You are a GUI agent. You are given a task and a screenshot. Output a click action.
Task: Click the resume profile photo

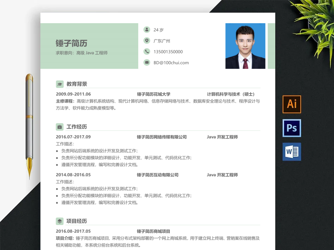(245, 46)
